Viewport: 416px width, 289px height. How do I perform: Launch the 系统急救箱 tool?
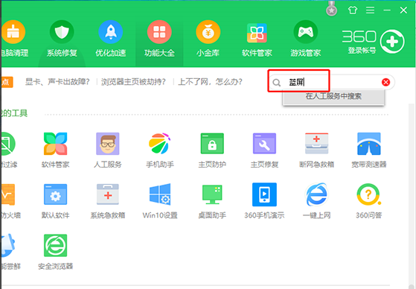click(108, 201)
